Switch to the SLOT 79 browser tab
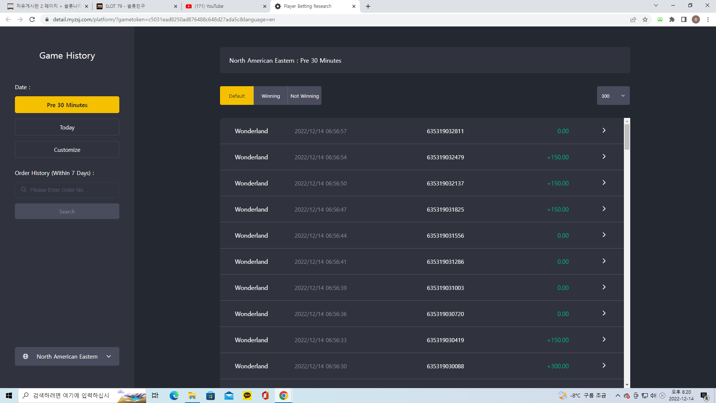The width and height of the screenshot is (716, 403). tap(136, 6)
